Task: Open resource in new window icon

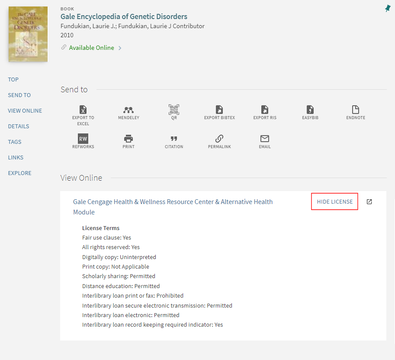Action: [x=369, y=201]
